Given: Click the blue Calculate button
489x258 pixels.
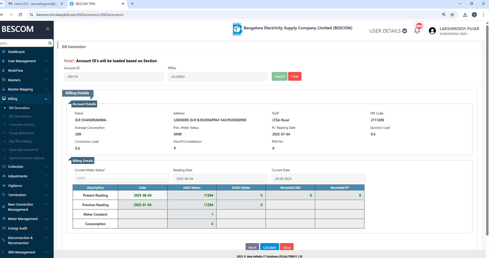Looking at the screenshot, I should click(270, 247).
